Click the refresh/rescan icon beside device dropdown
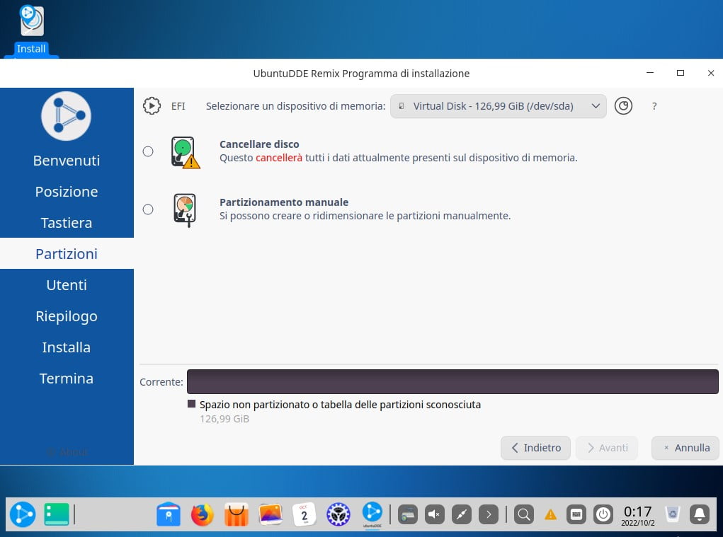Viewport: 723px width, 537px height. point(623,106)
